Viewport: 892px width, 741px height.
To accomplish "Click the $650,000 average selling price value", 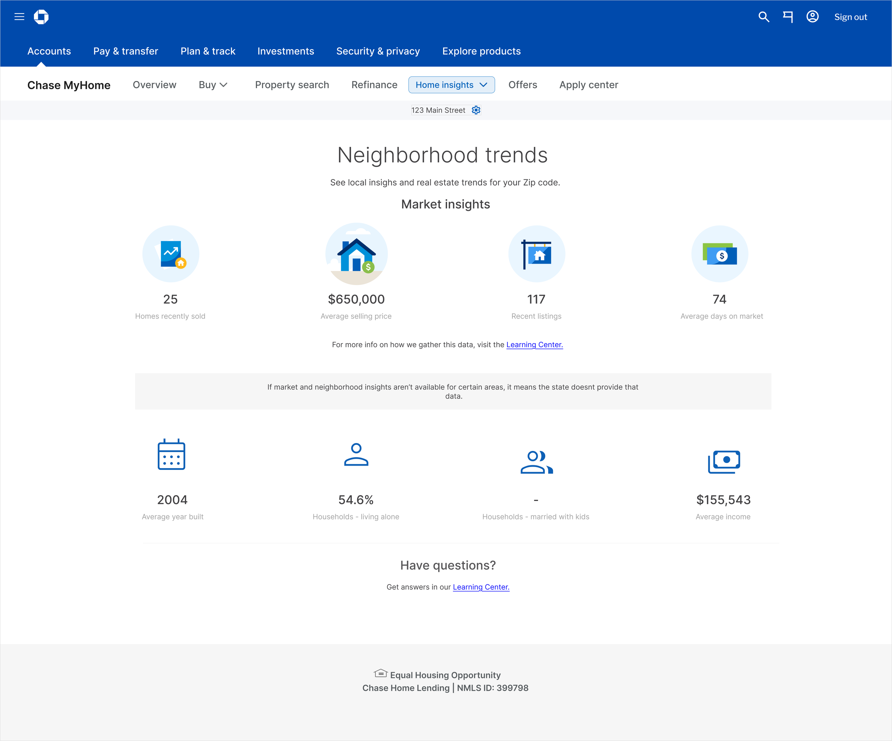I will pyautogui.click(x=356, y=299).
